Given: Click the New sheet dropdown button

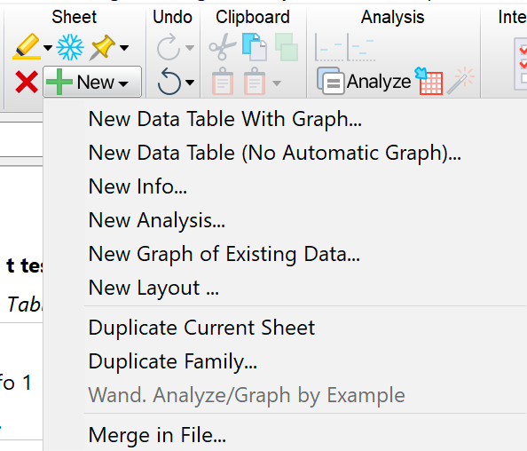Looking at the screenshot, I should (92, 82).
